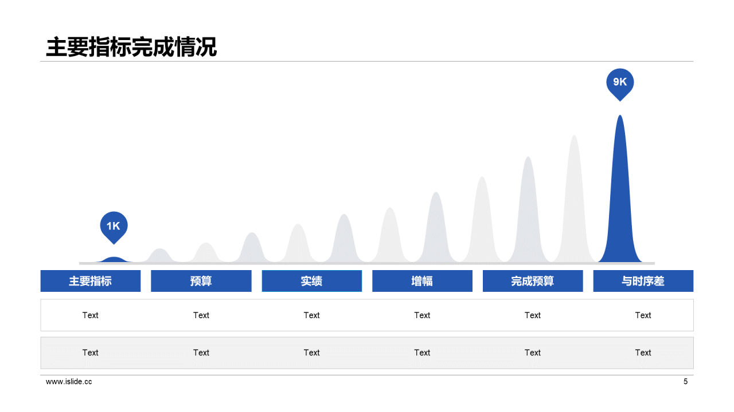Image resolution: width=734 pixels, height=412 pixels.
Task: Open the www.islide.cc footer link
Action: click(x=69, y=382)
